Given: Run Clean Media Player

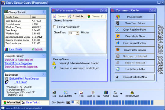Looking at the screenshot, I should pos(135,36).
